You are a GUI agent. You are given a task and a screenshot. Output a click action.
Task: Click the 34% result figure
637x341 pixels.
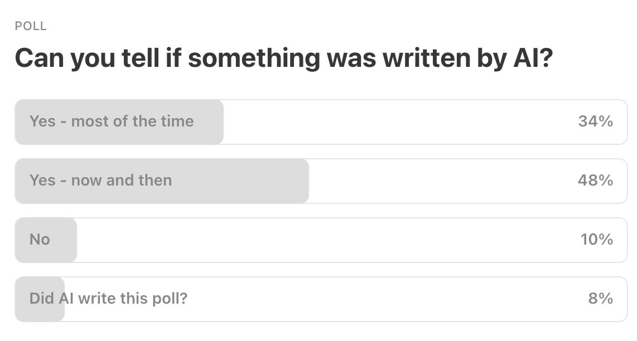click(x=595, y=121)
